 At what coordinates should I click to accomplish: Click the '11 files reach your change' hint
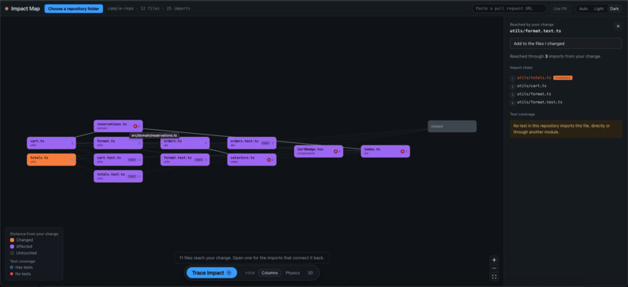252,257
